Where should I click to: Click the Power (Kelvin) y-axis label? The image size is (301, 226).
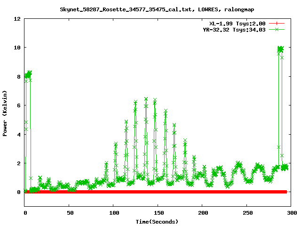pyautogui.click(x=5, y=113)
